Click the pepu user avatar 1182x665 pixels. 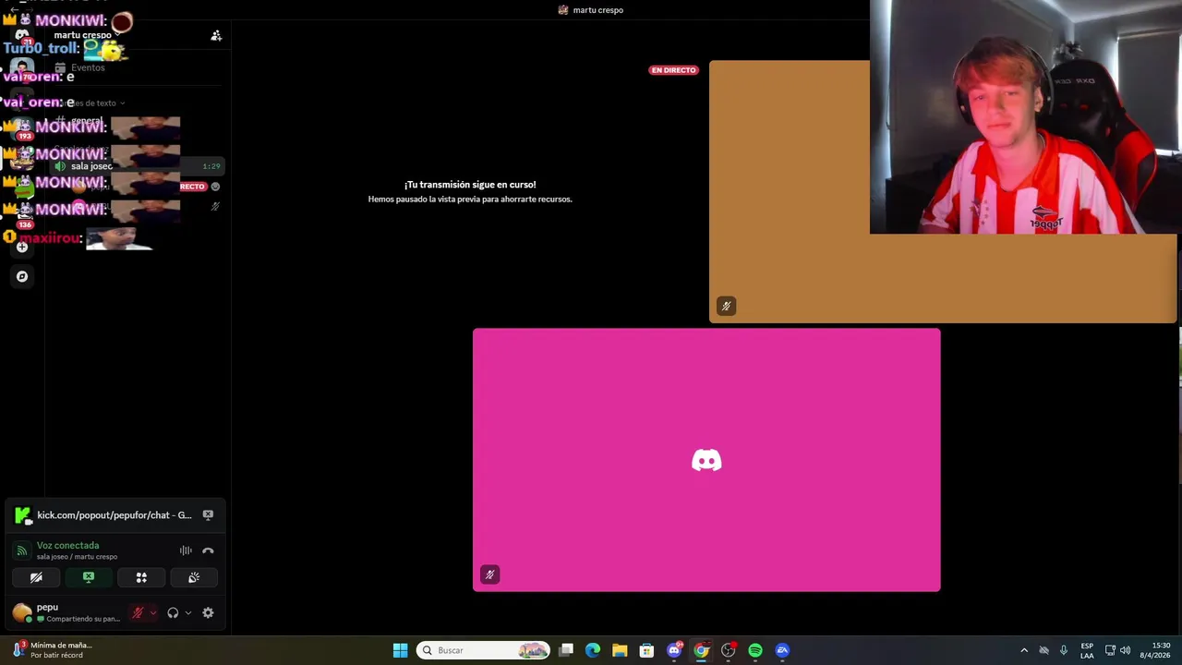click(x=22, y=612)
